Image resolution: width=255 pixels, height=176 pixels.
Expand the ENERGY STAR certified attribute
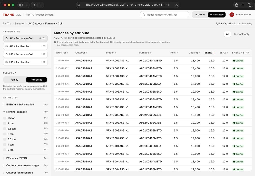click(25, 104)
